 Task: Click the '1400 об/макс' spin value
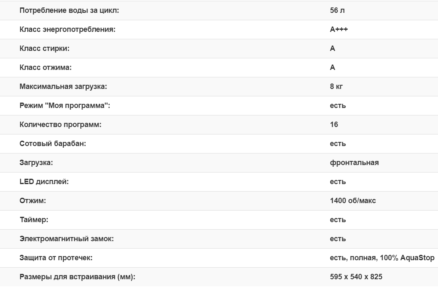click(353, 201)
